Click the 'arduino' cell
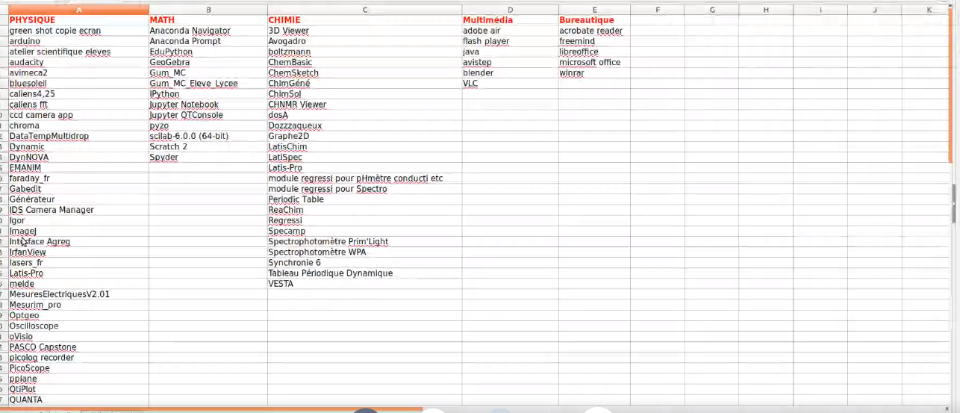 click(78, 41)
